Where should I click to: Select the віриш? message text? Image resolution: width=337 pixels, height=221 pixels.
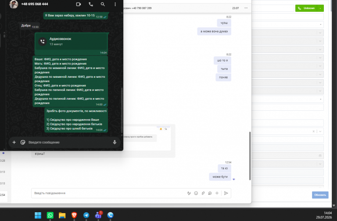[40, 154]
